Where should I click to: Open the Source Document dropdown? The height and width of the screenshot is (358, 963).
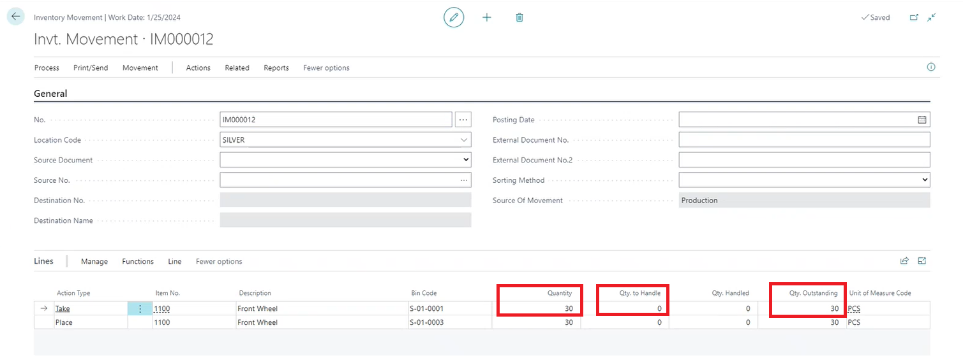tap(465, 160)
